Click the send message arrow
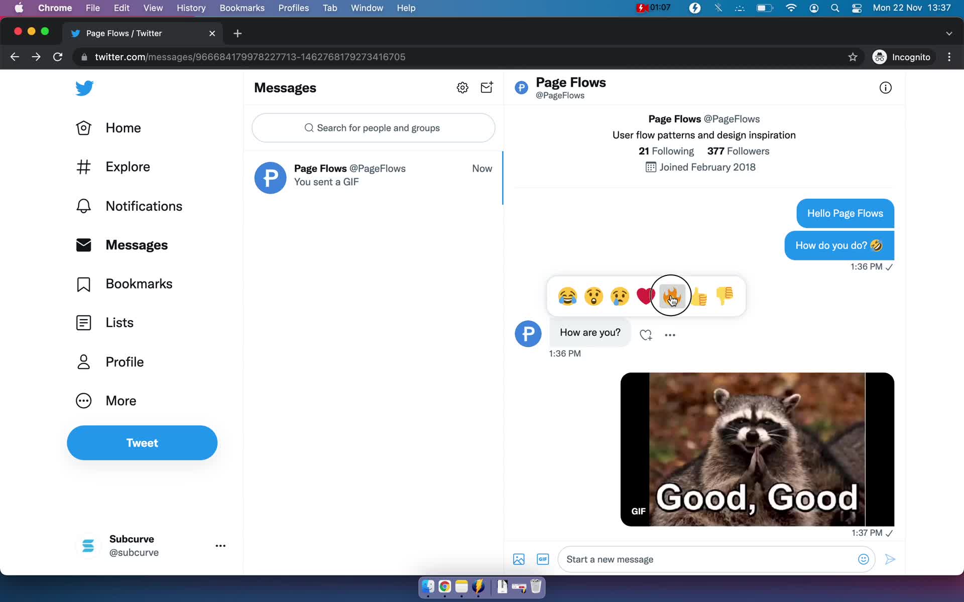This screenshot has height=602, width=964. tap(890, 559)
